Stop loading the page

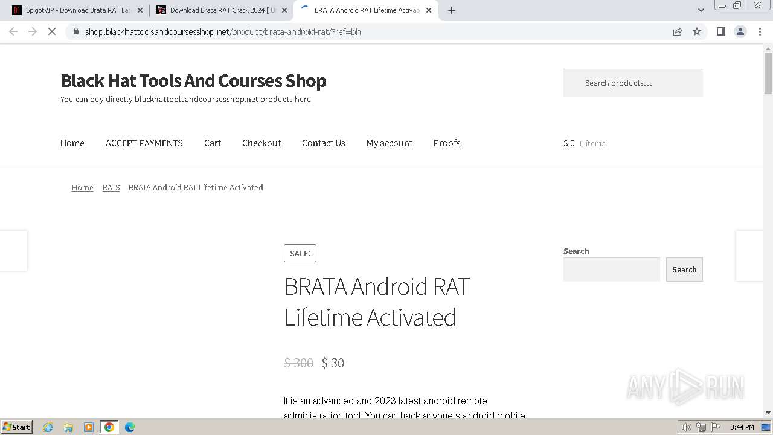[52, 31]
